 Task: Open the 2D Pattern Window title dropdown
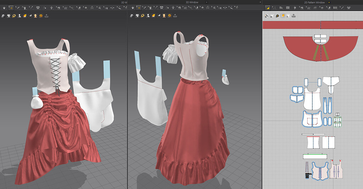(x=329, y=2)
